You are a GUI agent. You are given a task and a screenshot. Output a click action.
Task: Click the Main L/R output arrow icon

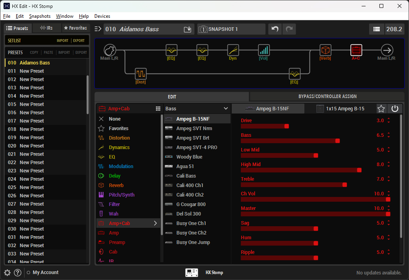tap(387, 50)
